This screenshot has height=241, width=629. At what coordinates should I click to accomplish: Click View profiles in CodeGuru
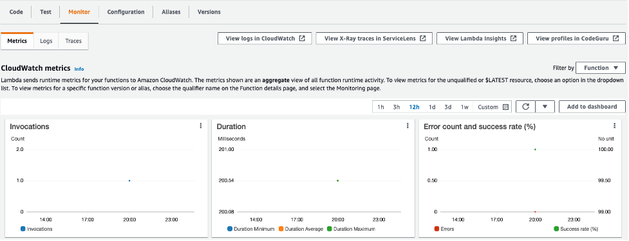tap(576, 39)
